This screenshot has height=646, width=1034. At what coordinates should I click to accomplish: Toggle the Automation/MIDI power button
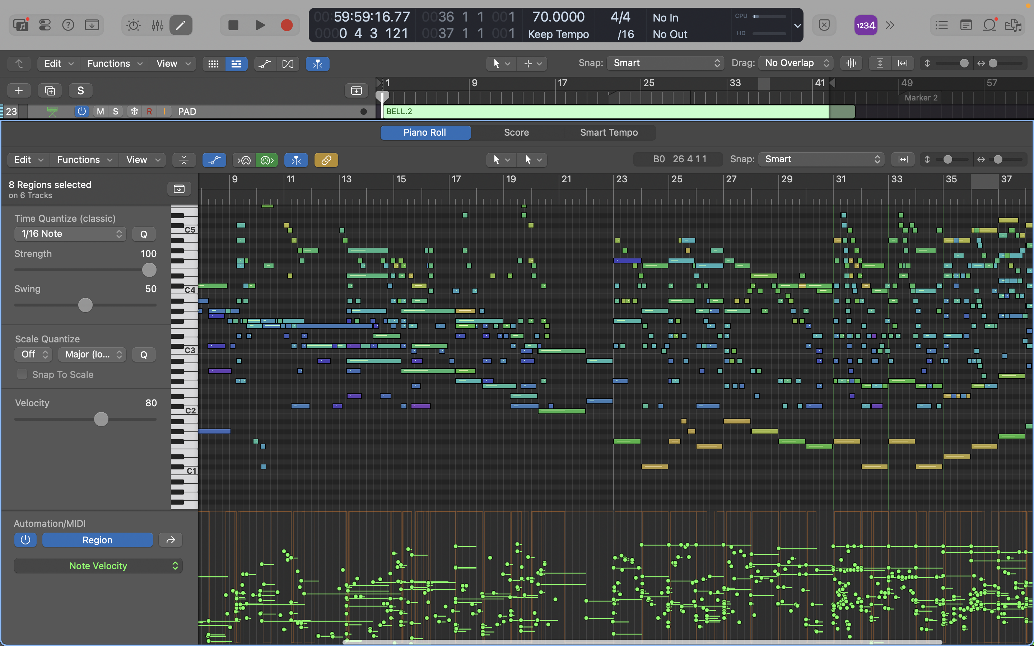coord(25,540)
